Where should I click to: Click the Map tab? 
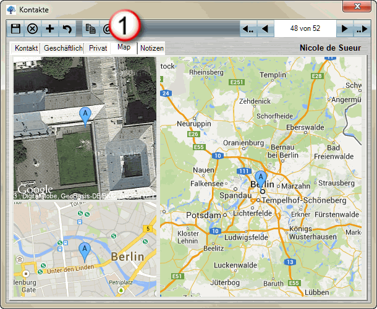pyautogui.click(x=124, y=47)
